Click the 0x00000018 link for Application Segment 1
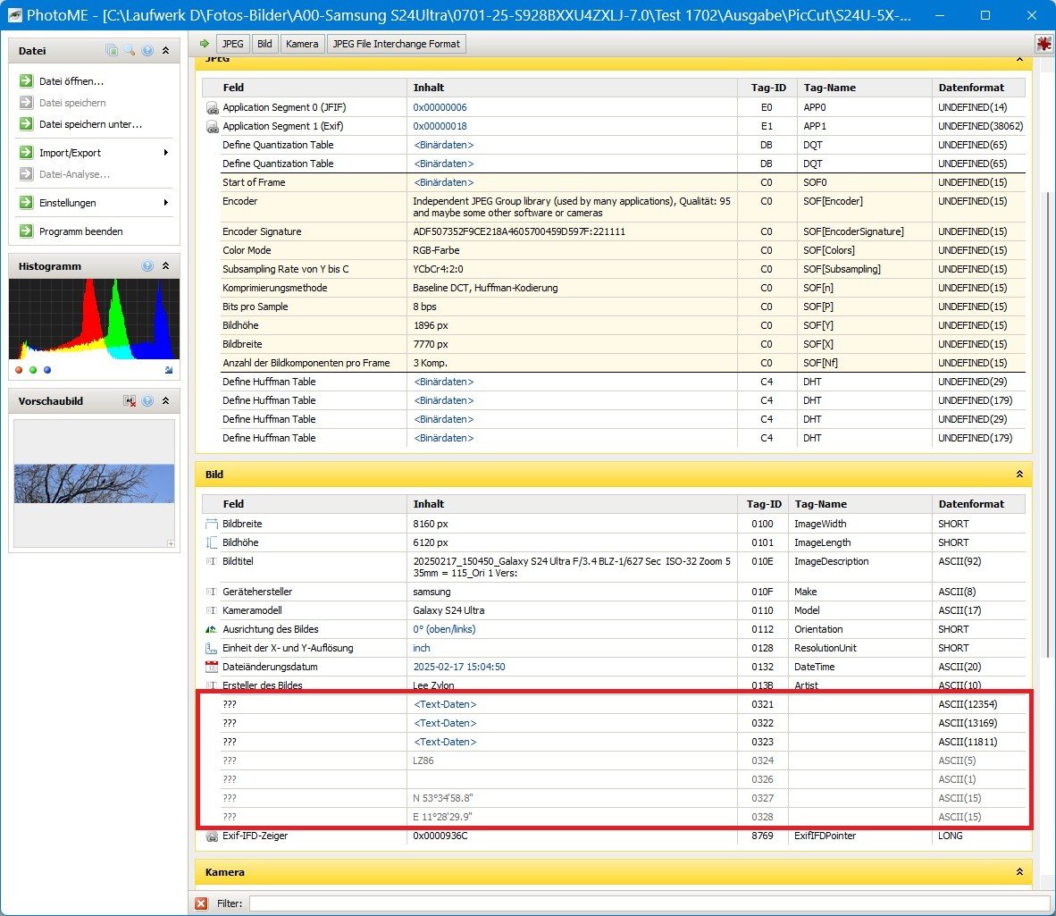The height and width of the screenshot is (916, 1056). (440, 126)
